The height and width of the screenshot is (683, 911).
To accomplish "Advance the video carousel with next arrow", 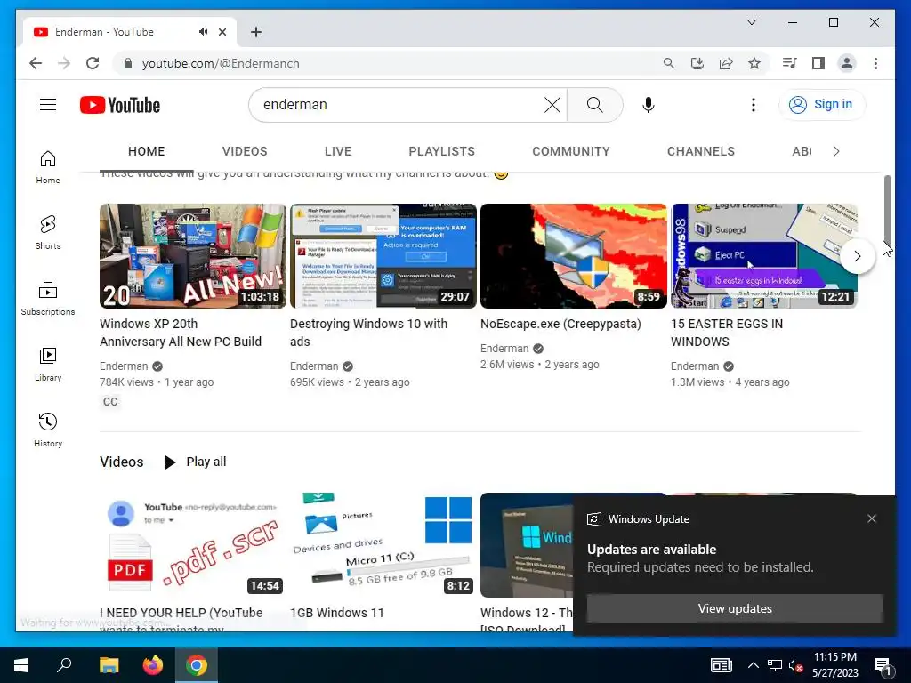I will point(858,256).
